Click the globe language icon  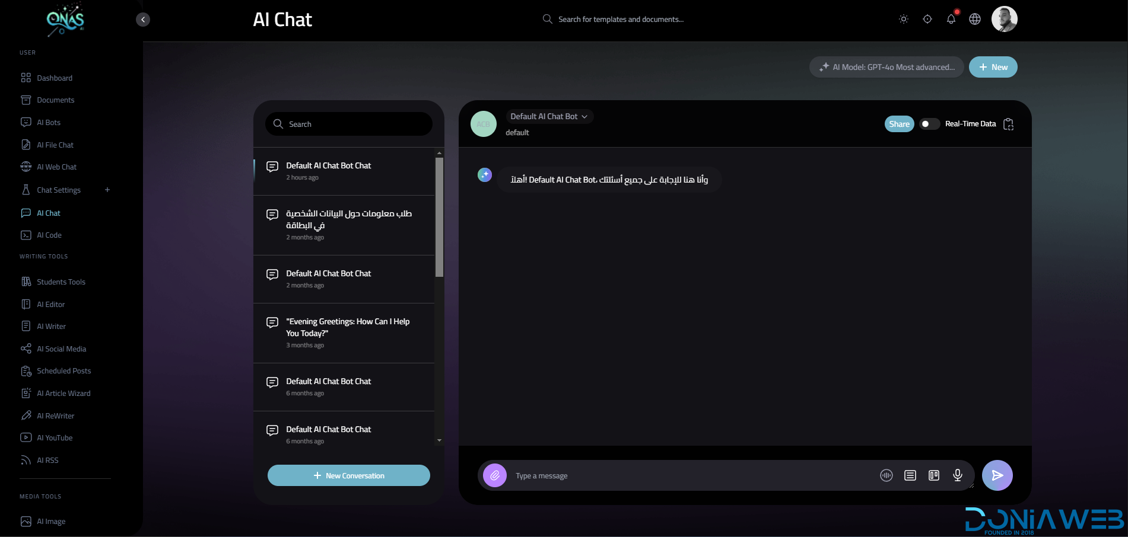coord(974,19)
